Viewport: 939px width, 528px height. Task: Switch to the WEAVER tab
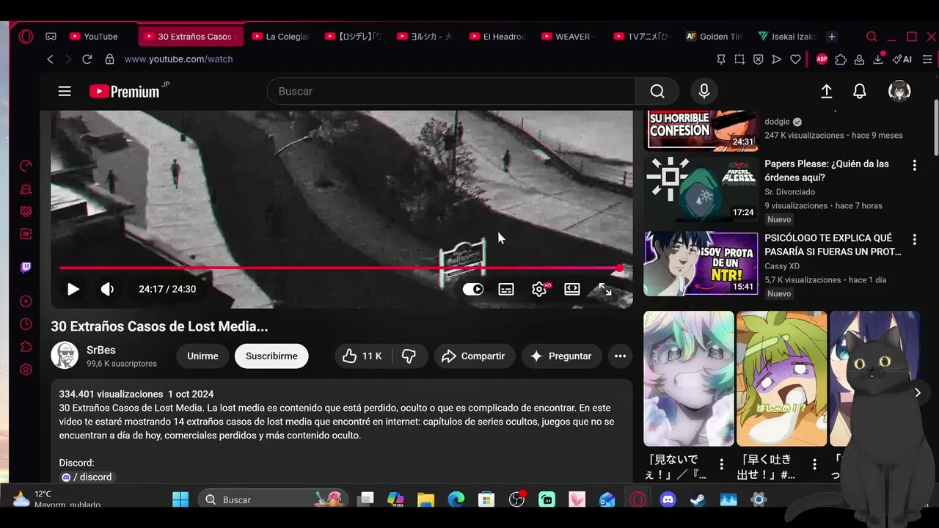569,37
